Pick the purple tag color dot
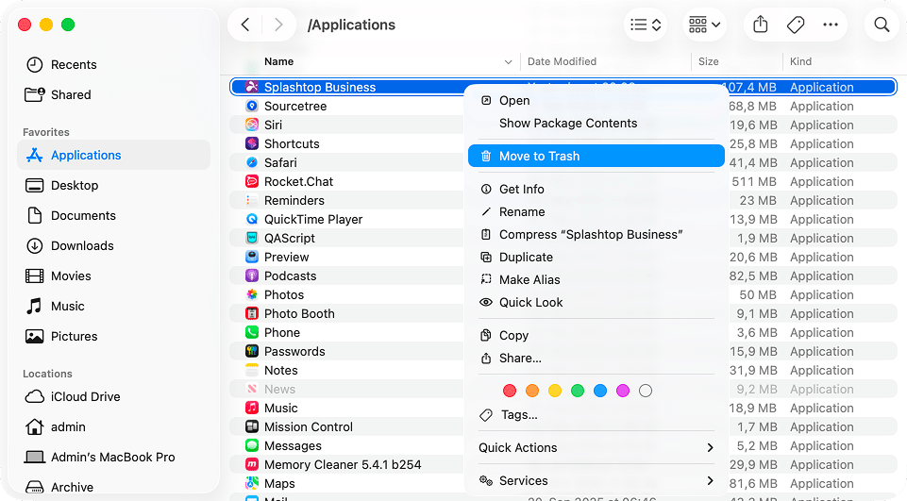Screen dimensions: 907x501 (623, 391)
